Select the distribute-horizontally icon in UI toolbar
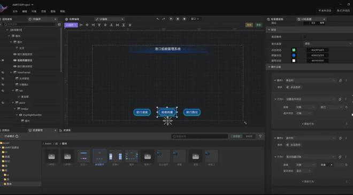Image resolution: width=353 pixels, height=195 pixels. coord(117,25)
